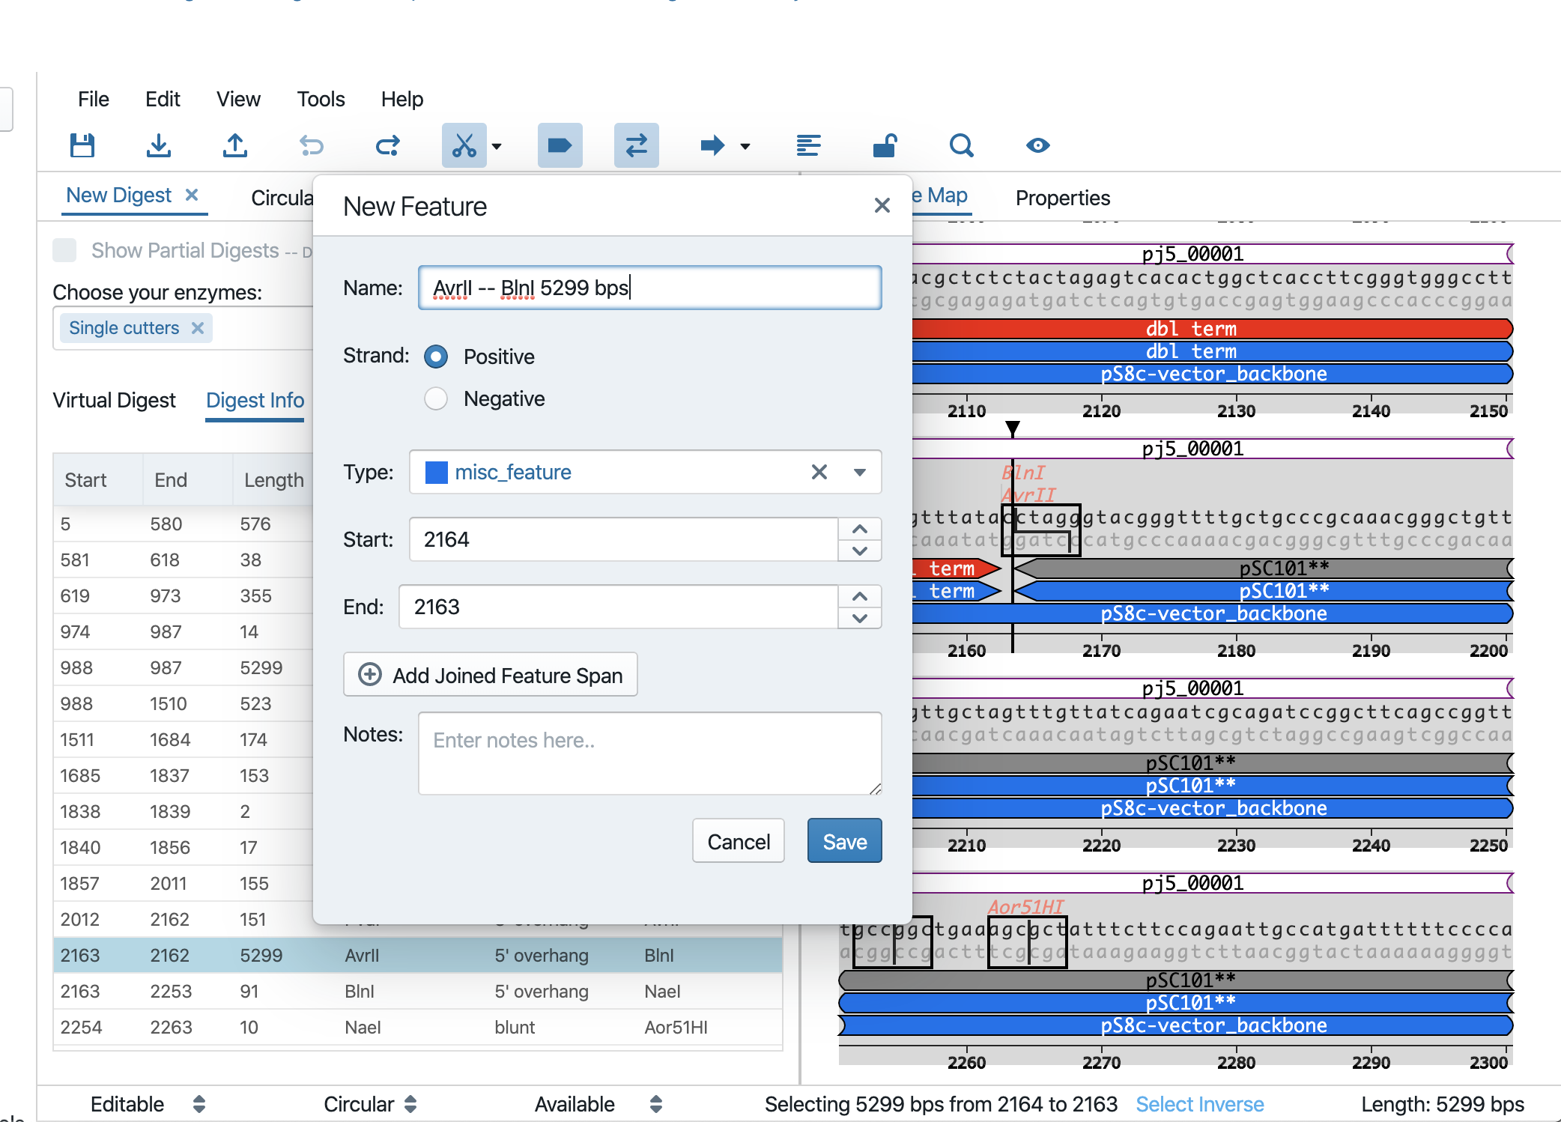The image size is (1561, 1122).
Task: Click the aligned lines icon
Action: coord(809,145)
